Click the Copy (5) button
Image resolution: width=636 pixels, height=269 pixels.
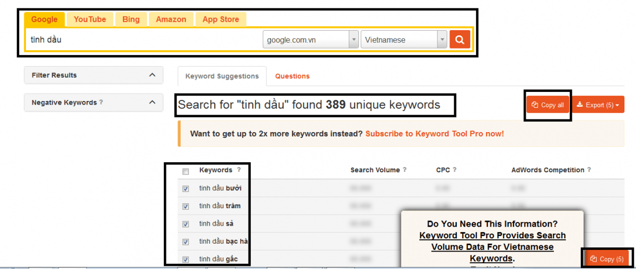point(607,259)
